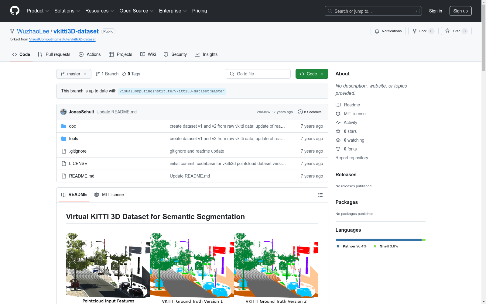Click the pulse icon beside Activity
486x304 pixels.
[x=338, y=123]
